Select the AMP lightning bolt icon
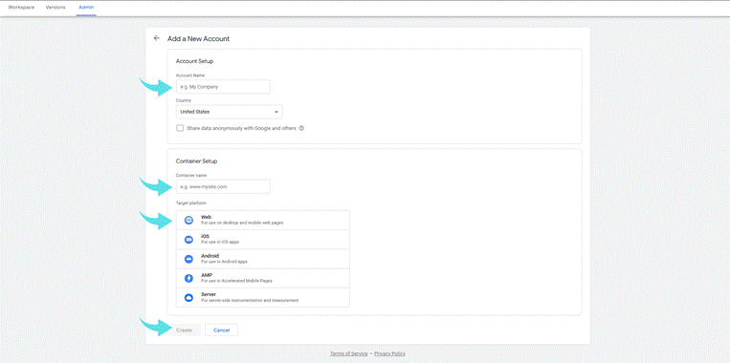 click(x=188, y=278)
